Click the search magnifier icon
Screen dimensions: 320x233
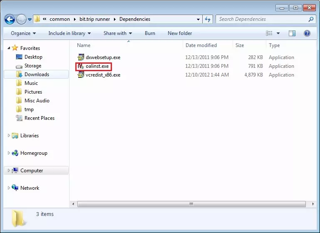[x=311, y=19]
